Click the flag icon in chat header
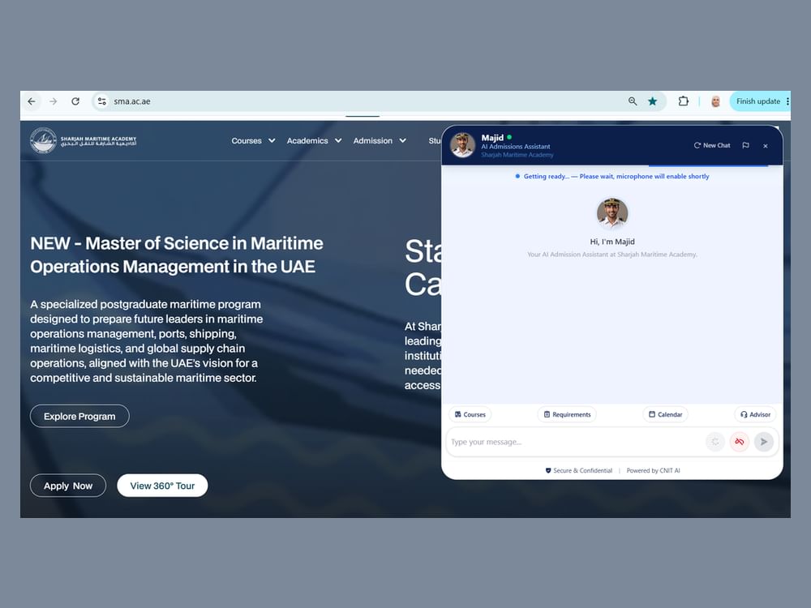This screenshot has height=608, width=811. click(x=745, y=145)
